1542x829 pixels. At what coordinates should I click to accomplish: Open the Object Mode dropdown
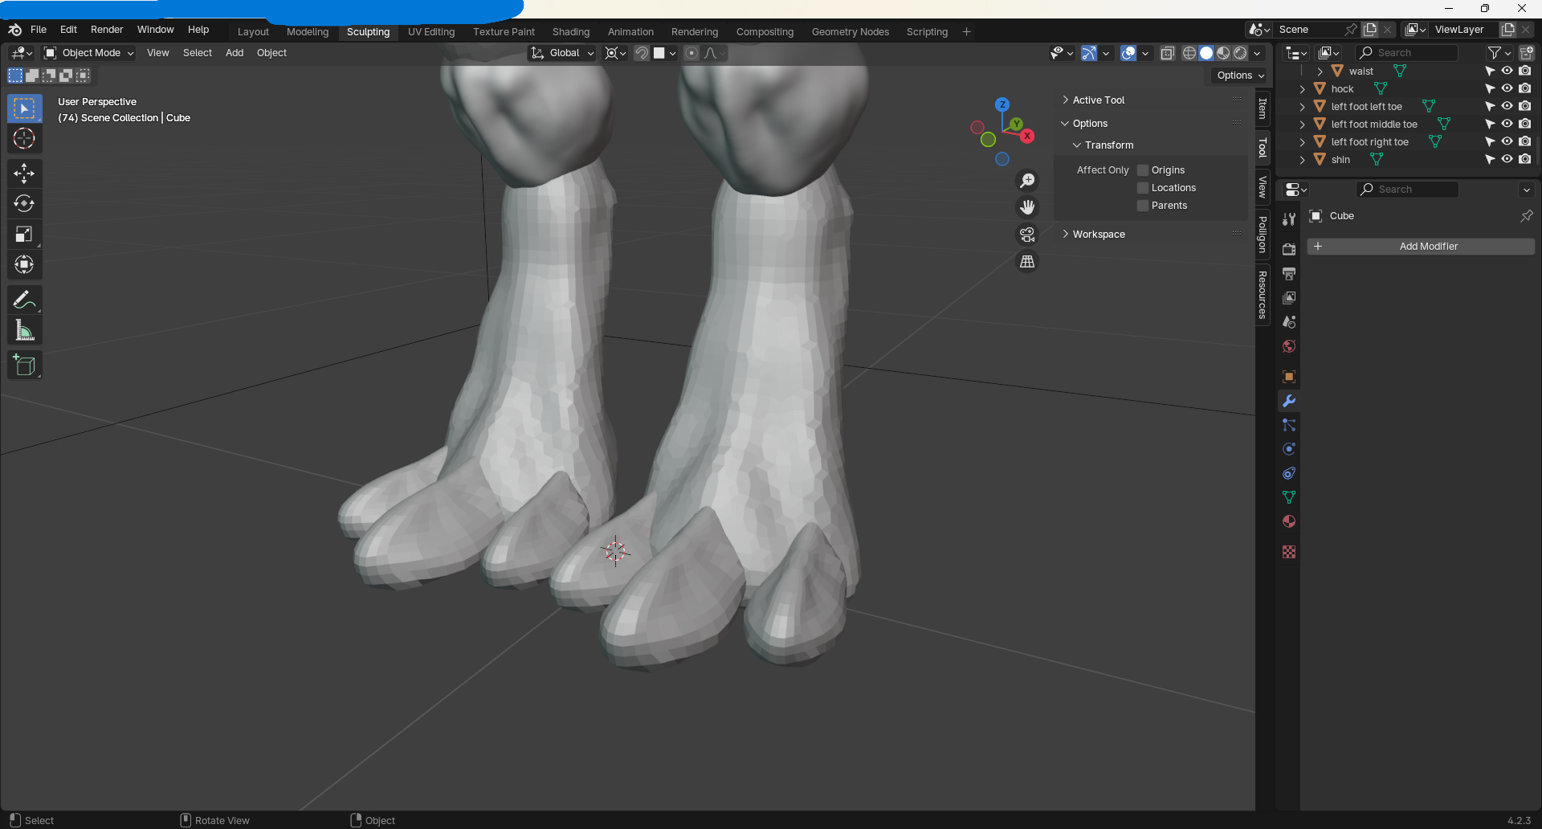pos(89,53)
